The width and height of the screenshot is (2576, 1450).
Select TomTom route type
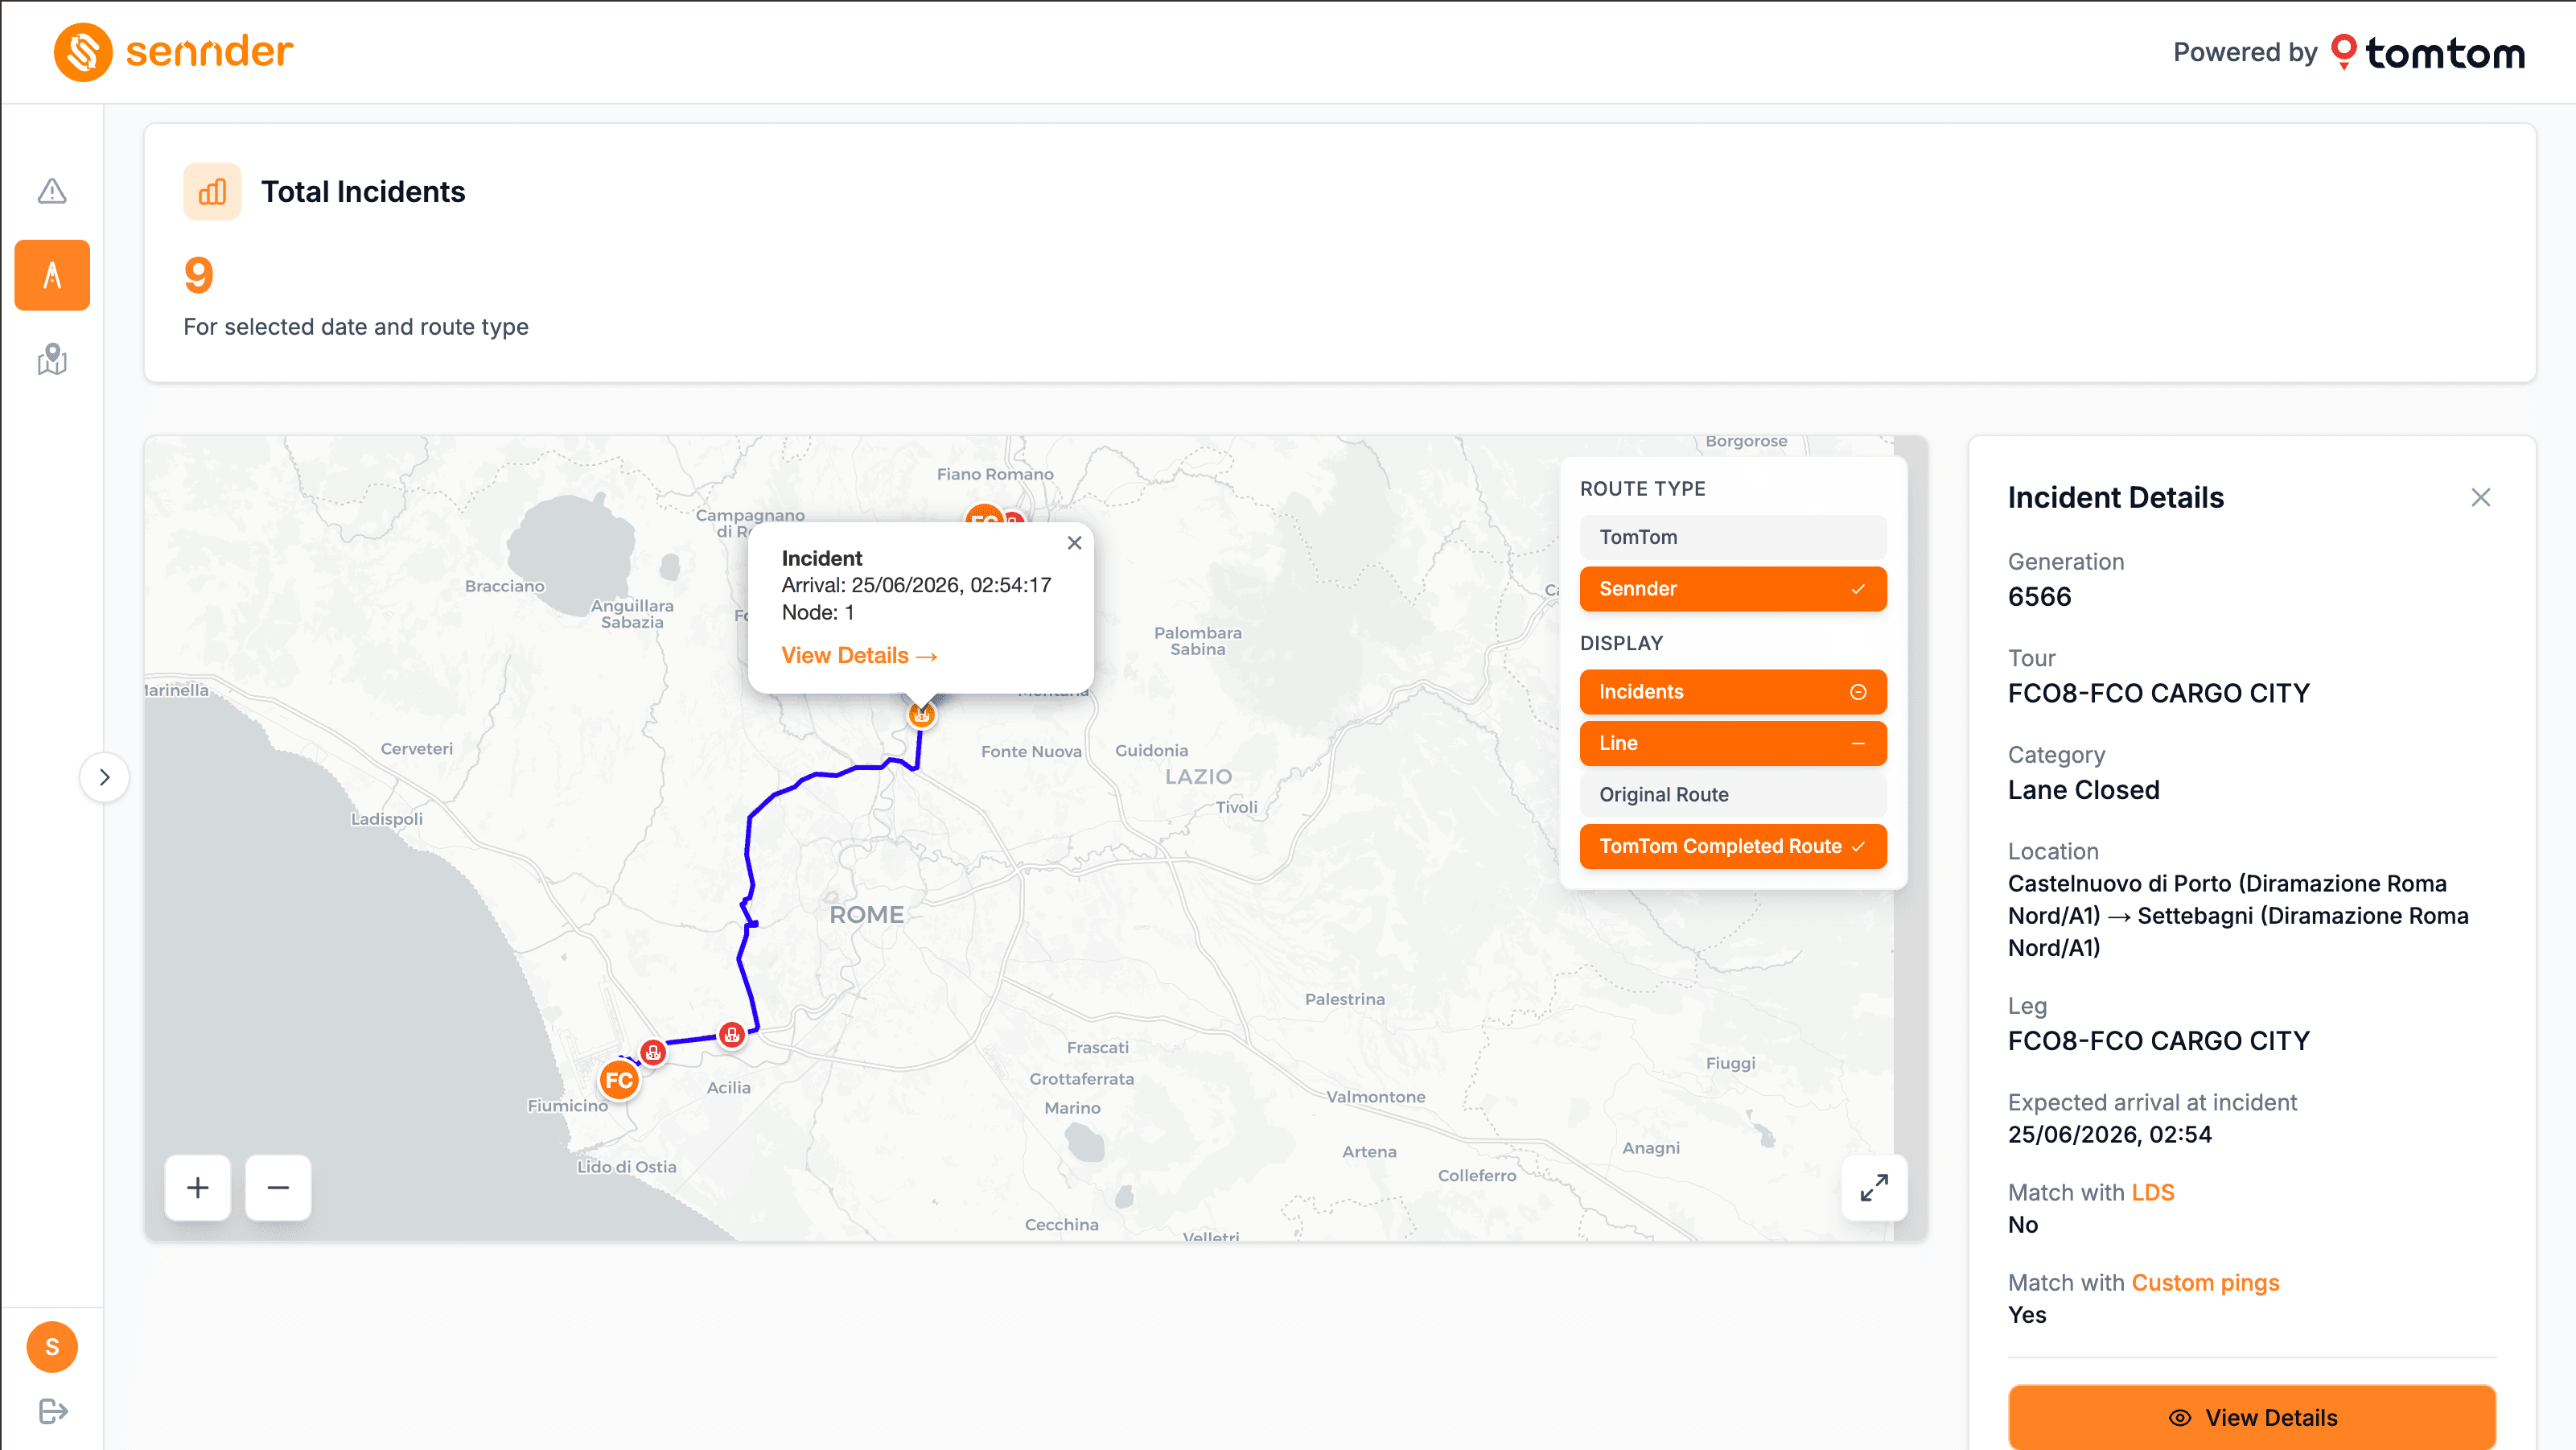(1733, 537)
